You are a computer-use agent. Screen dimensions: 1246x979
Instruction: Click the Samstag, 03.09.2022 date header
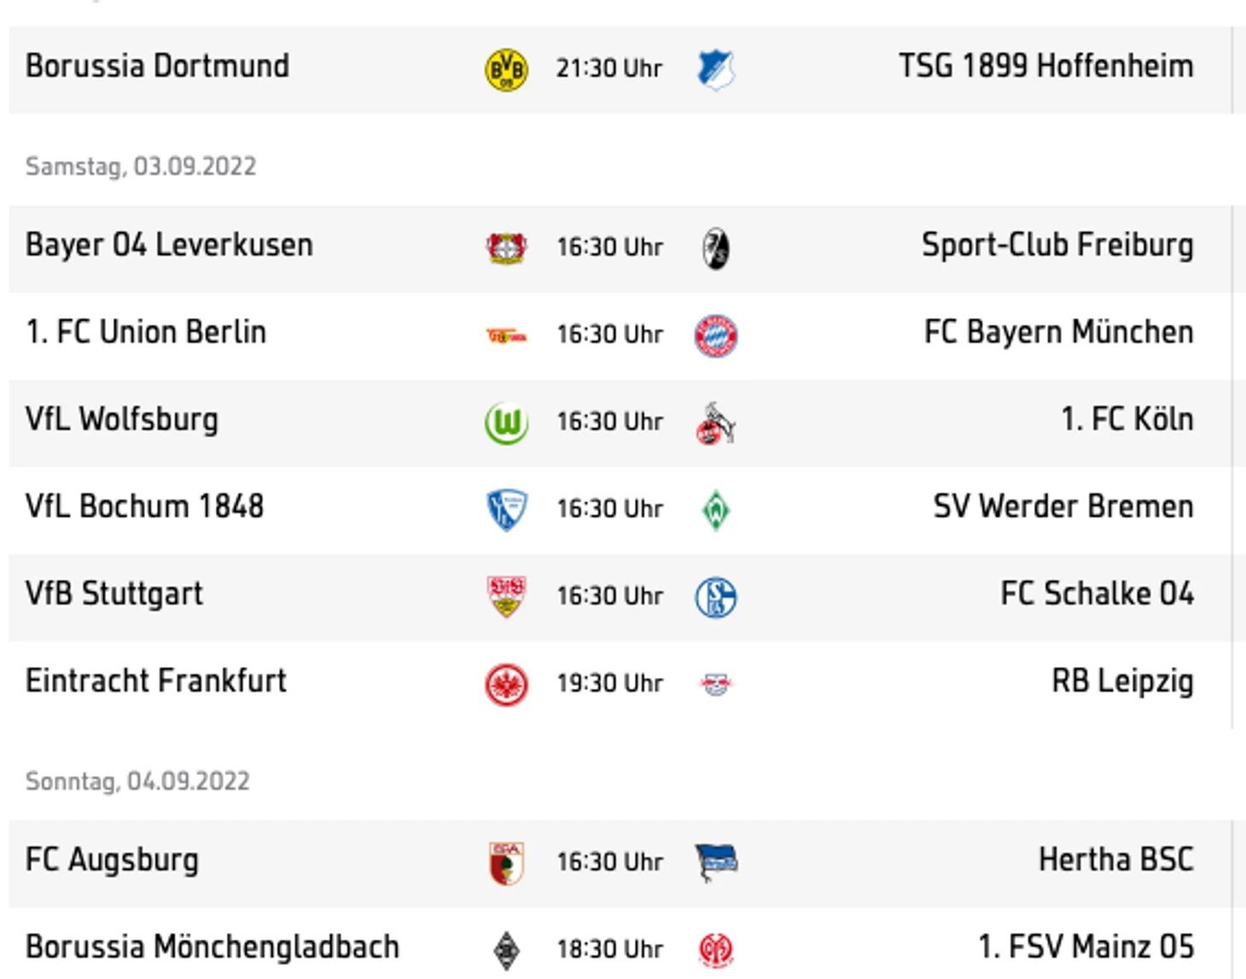141,165
